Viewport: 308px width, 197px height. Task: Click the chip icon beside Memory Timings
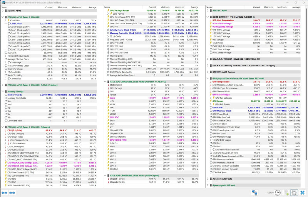(6, 91)
